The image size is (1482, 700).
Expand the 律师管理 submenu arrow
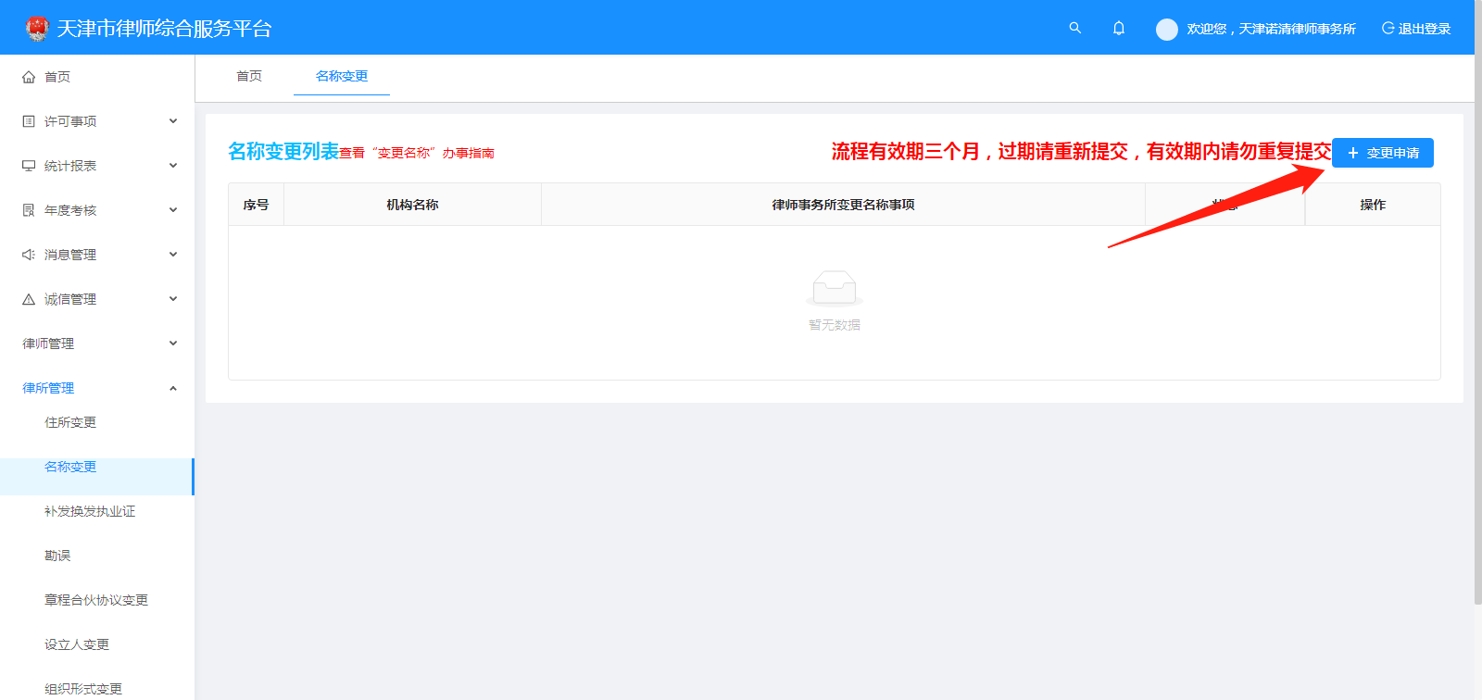173,344
